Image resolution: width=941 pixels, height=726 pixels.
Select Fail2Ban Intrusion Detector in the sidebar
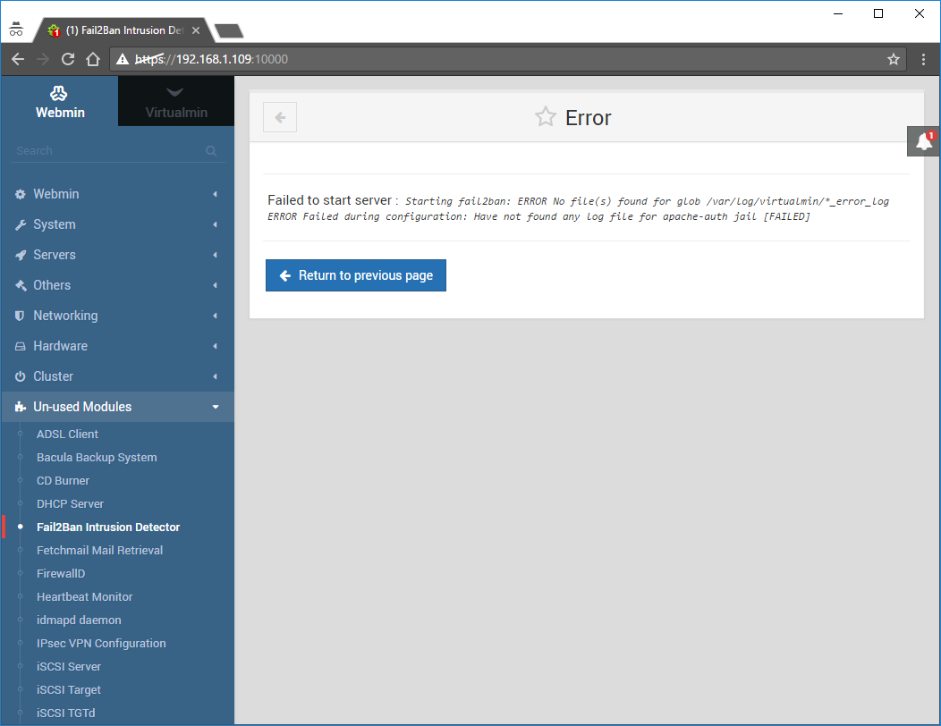click(x=108, y=527)
